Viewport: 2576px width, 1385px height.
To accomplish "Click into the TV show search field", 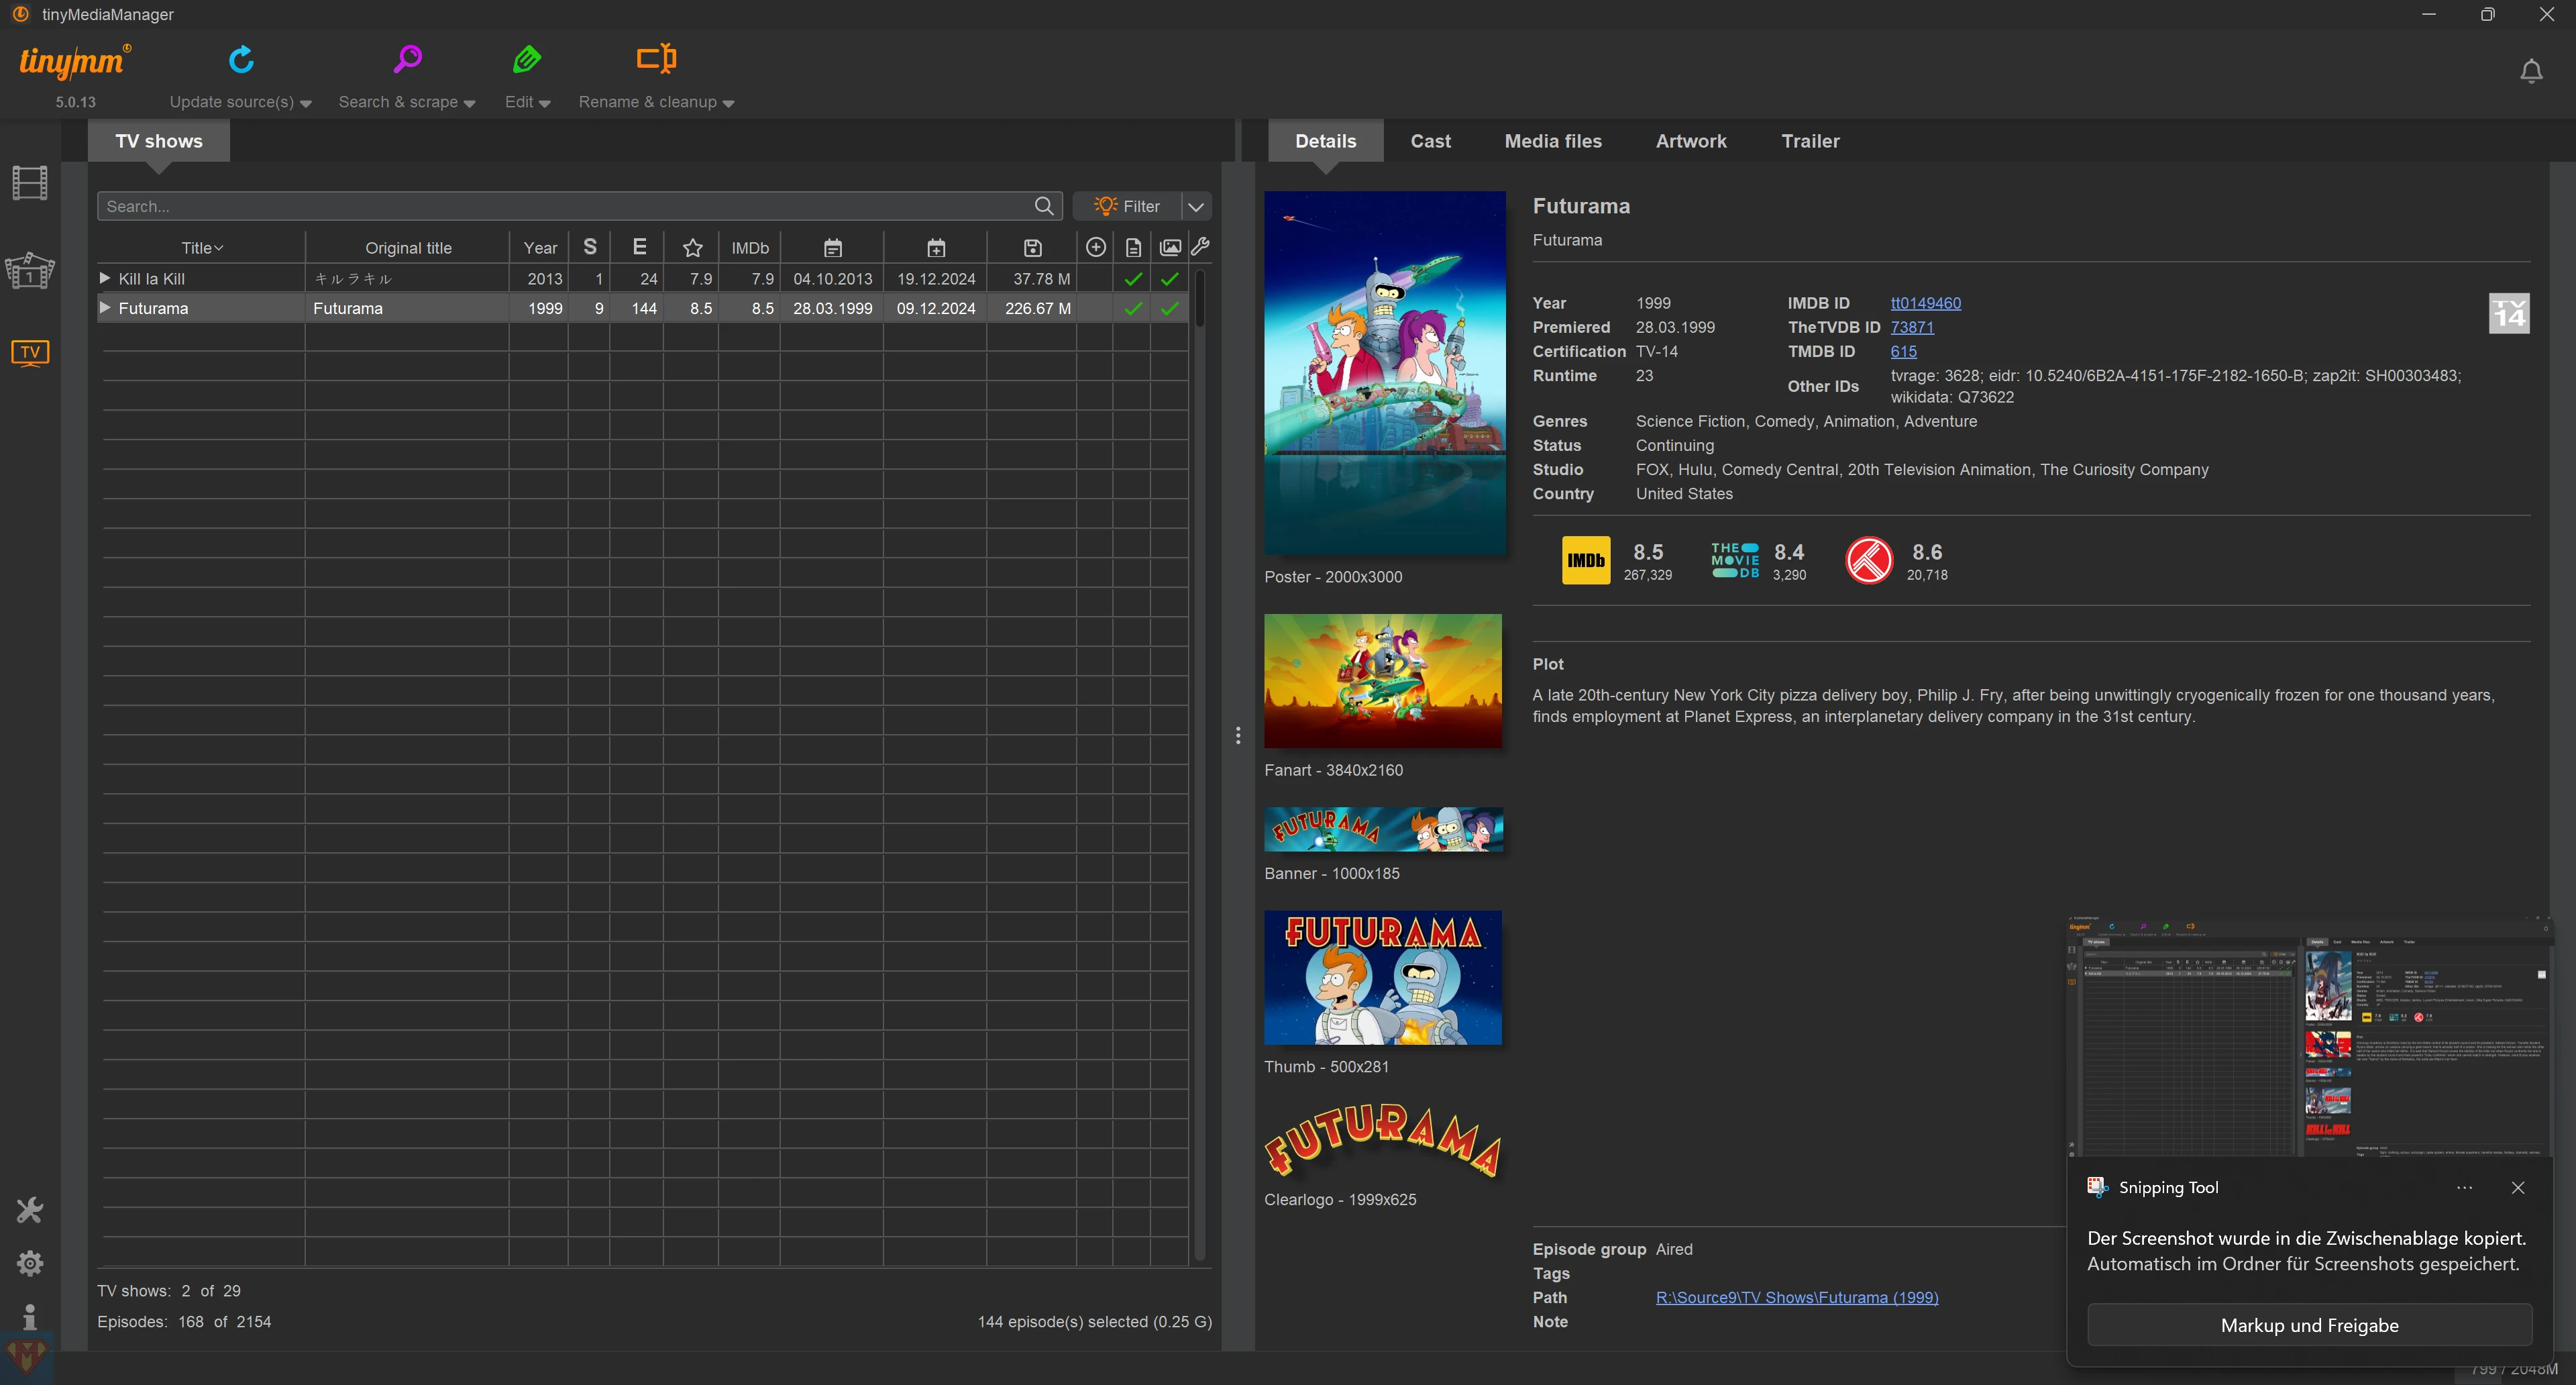I will (565, 206).
